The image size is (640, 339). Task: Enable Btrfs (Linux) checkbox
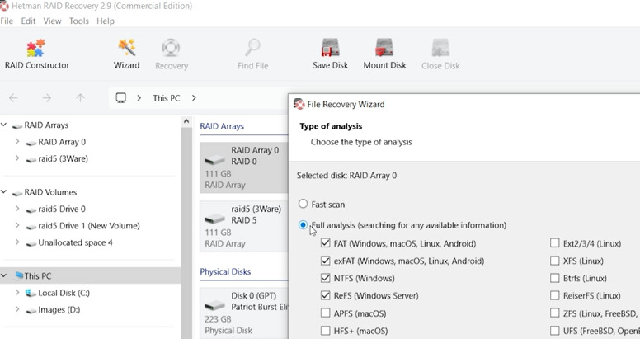tap(555, 278)
